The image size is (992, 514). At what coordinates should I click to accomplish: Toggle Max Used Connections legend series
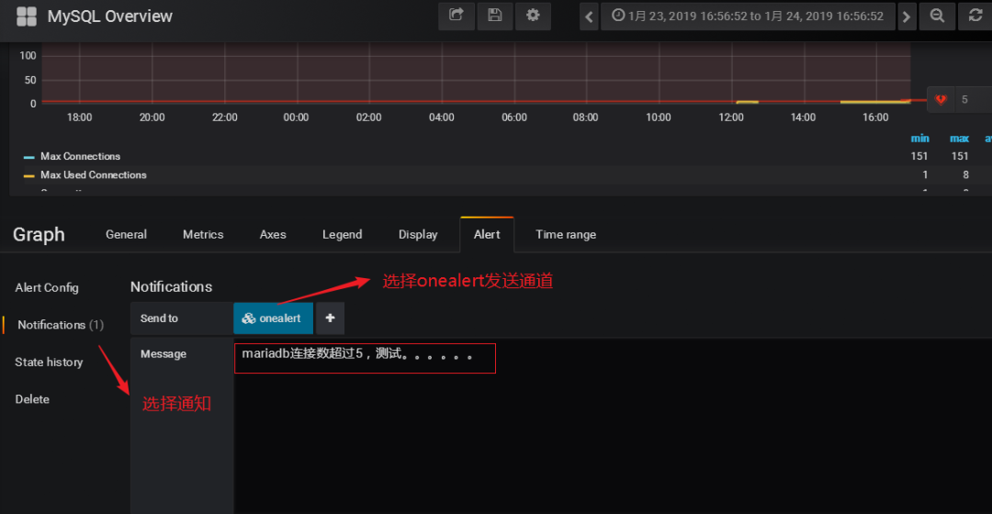tap(29, 175)
